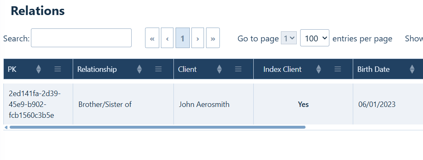Sort by Client column arrows
This screenshot has width=423, height=160.
pos(219,69)
